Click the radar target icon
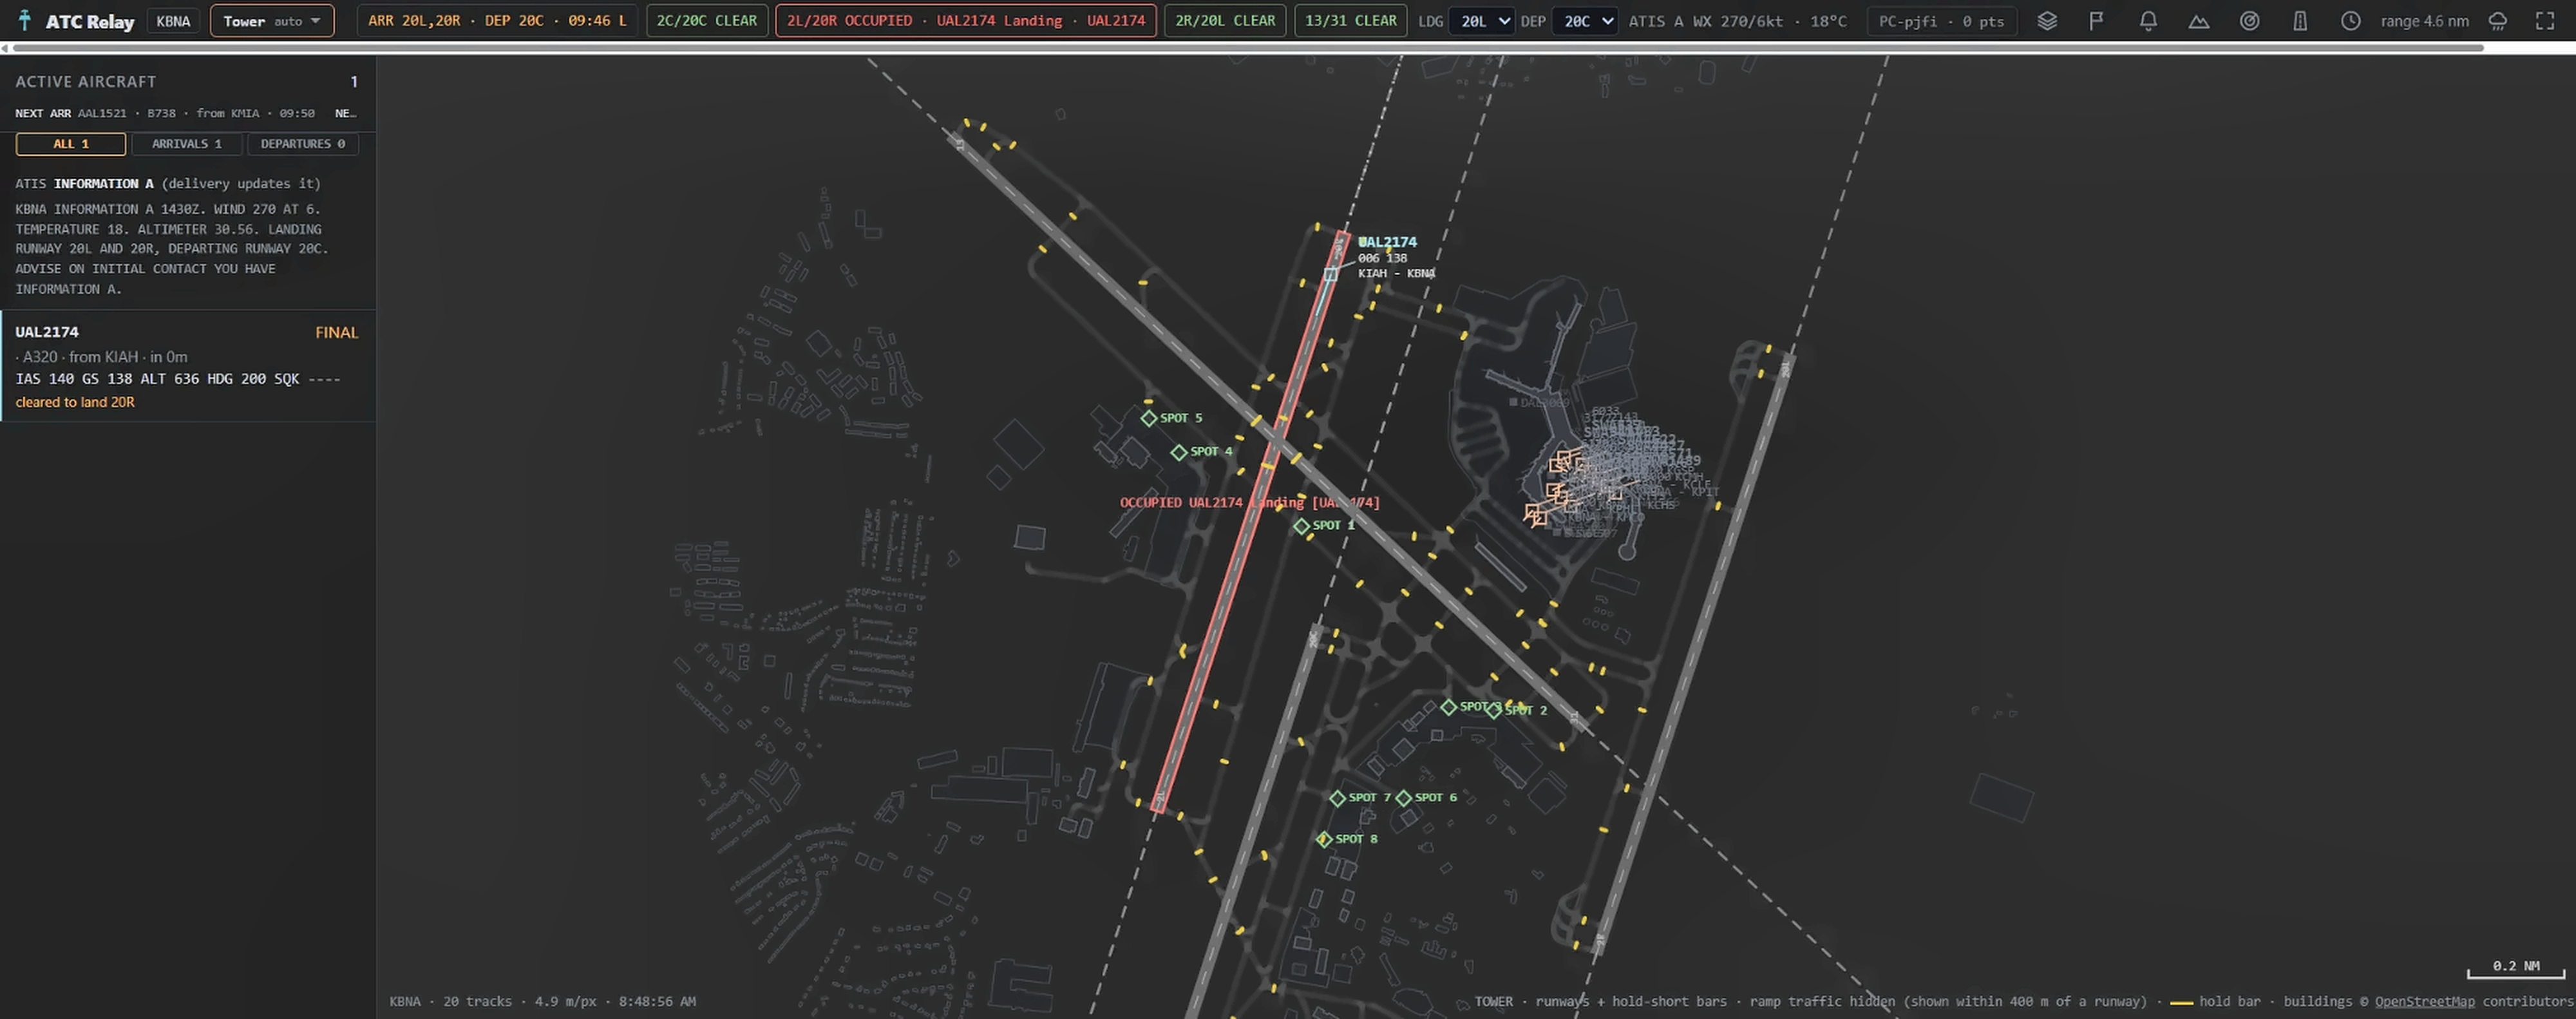This screenshot has width=2576, height=1019. tap(2250, 21)
